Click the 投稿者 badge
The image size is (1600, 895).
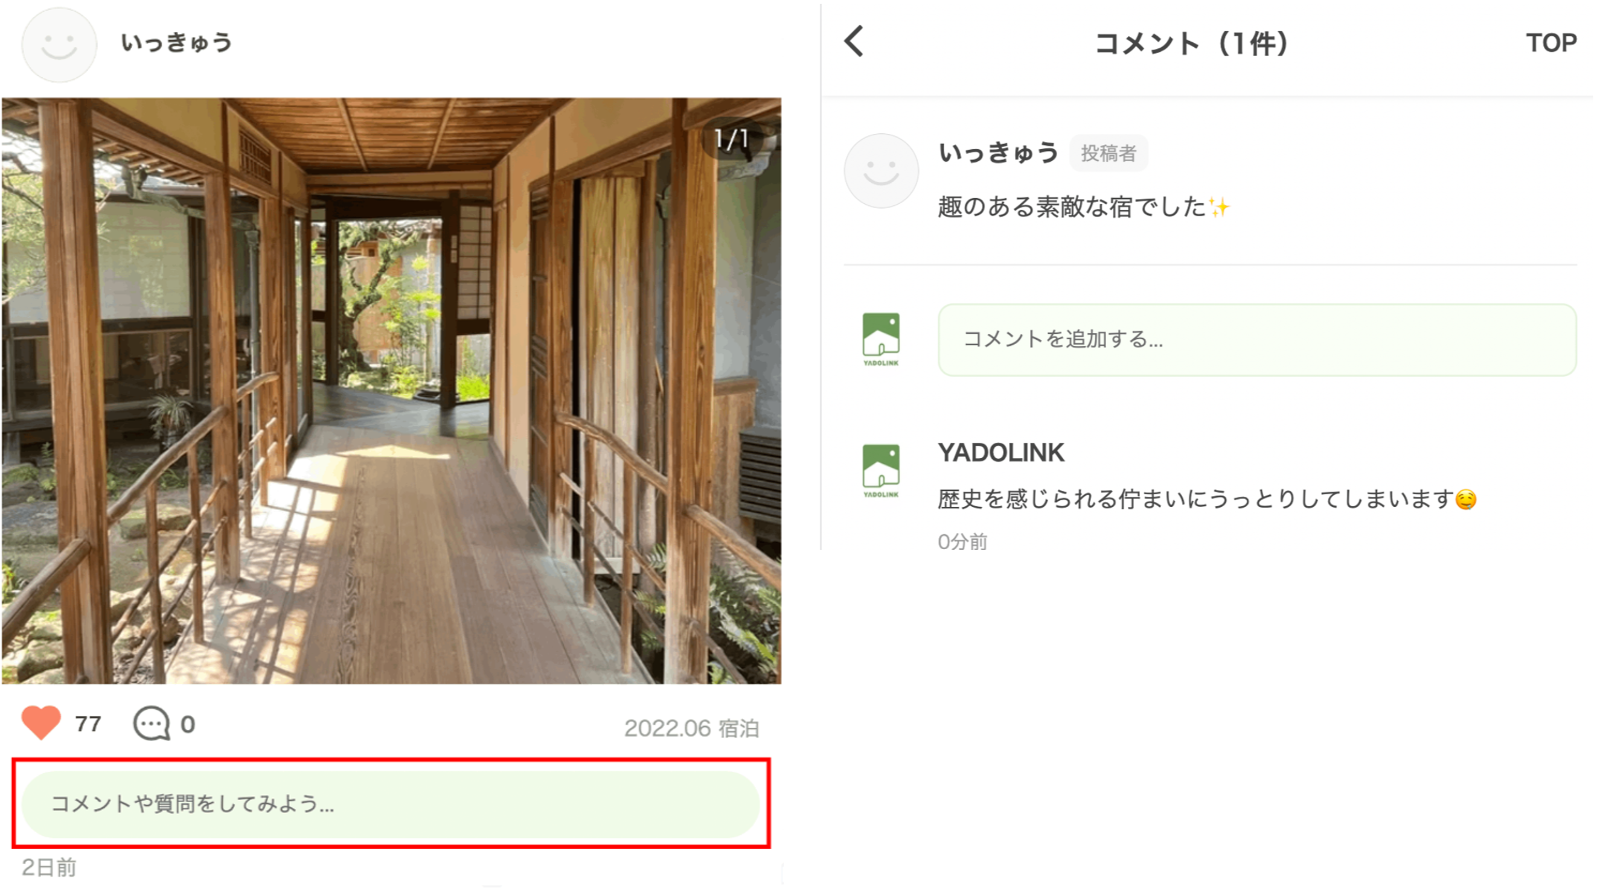1108,153
